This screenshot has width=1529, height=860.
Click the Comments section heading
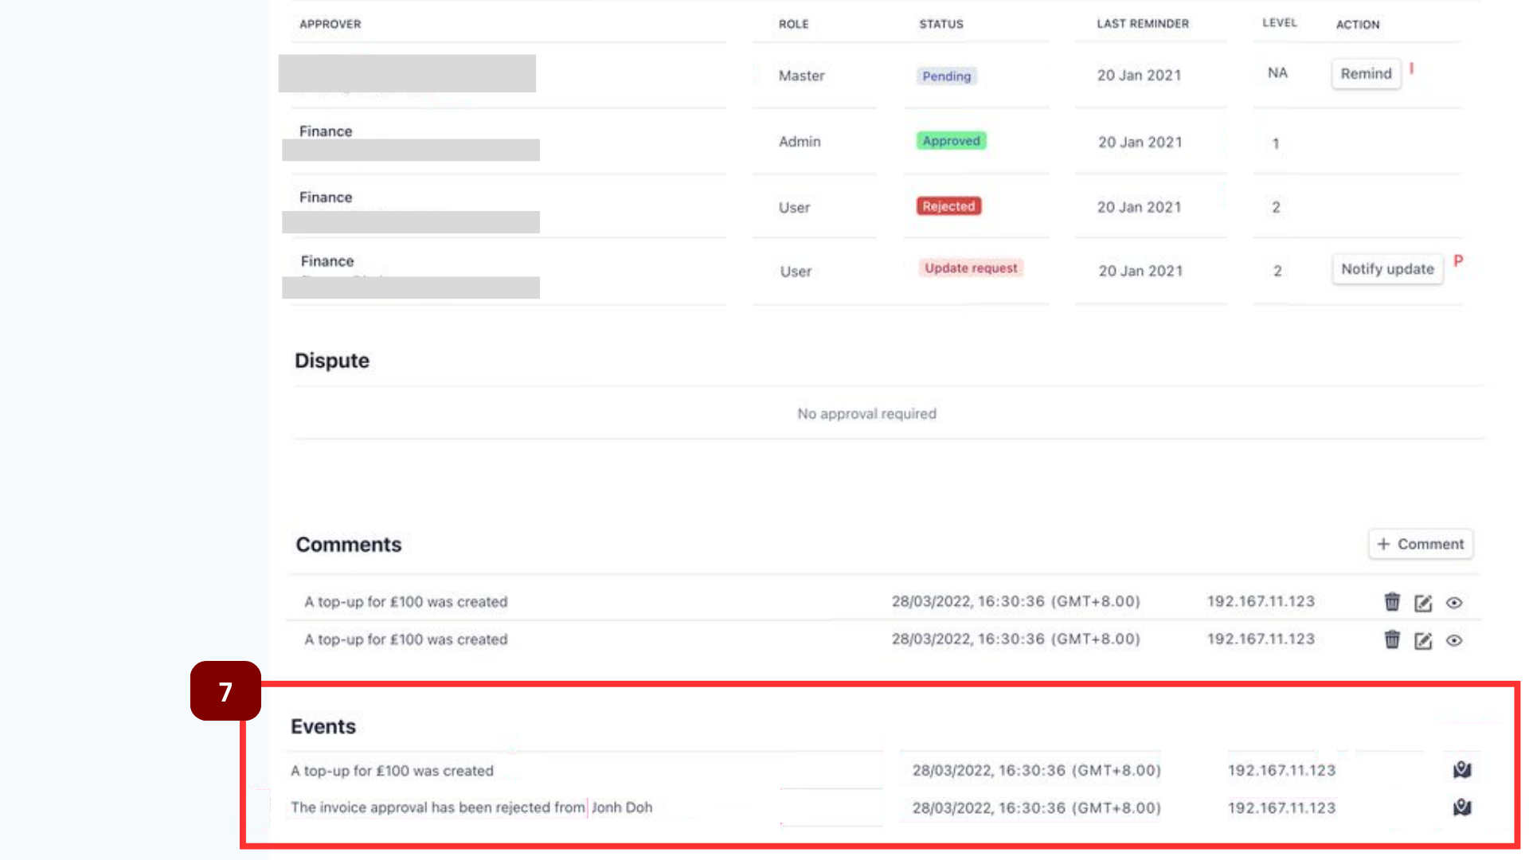348,545
